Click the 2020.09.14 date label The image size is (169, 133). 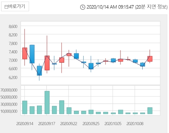pyautogui.click(x=25, y=124)
